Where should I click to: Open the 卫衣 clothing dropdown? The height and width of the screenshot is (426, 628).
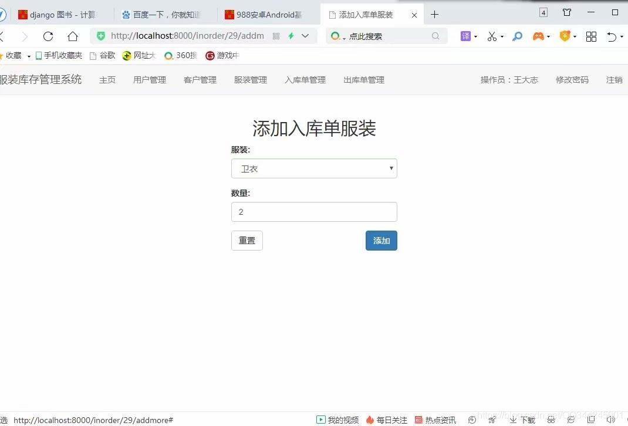[314, 168]
